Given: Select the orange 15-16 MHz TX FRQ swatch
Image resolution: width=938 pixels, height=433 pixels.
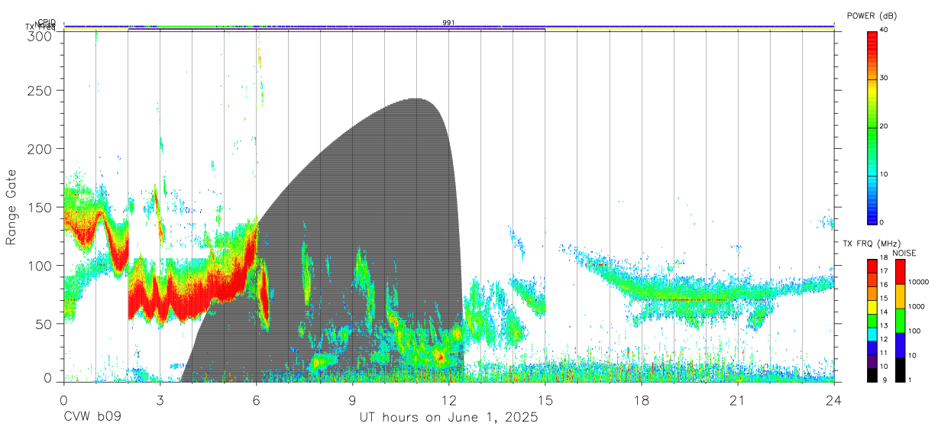Looking at the screenshot, I should pyautogui.click(x=872, y=293).
